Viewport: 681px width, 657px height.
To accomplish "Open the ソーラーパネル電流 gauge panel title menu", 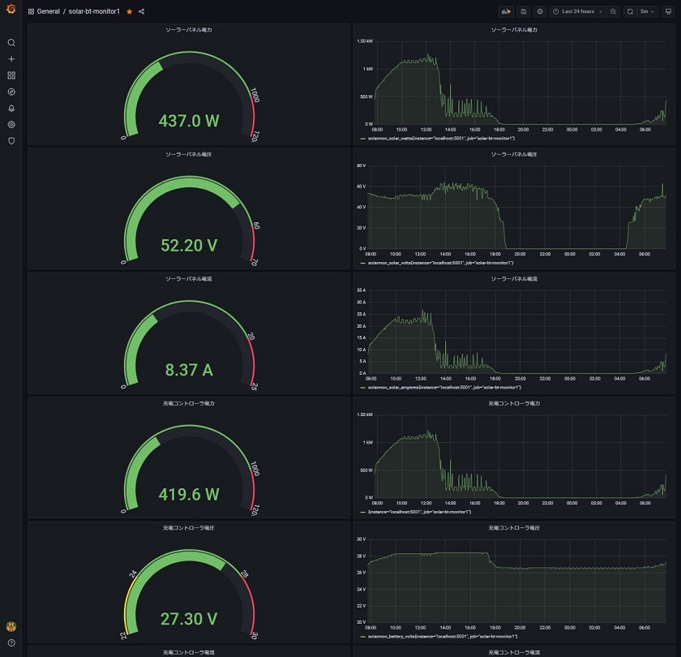I will (188, 278).
